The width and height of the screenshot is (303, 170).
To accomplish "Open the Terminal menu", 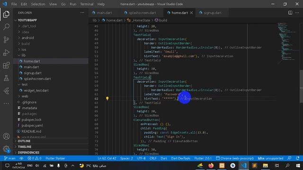I will click(87, 4).
